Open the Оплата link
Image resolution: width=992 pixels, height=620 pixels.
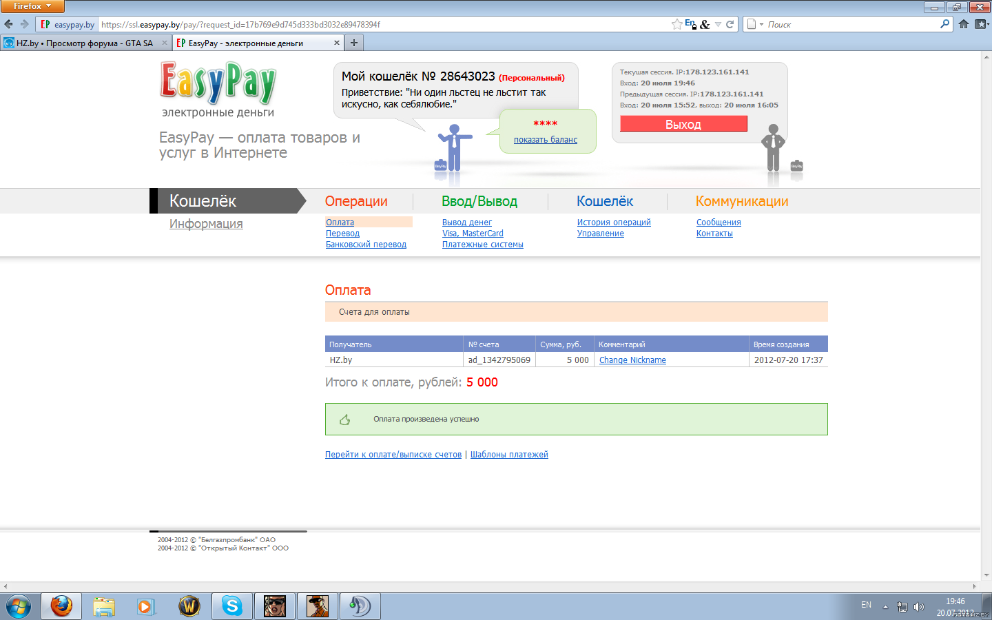point(340,223)
